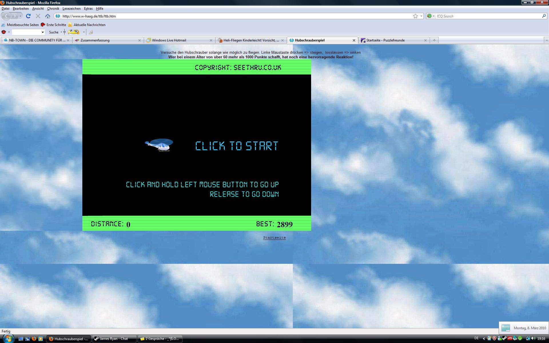Image resolution: width=549 pixels, height=343 pixels.
Task: Bookmark this page with star icon
Action: [415, 16]
